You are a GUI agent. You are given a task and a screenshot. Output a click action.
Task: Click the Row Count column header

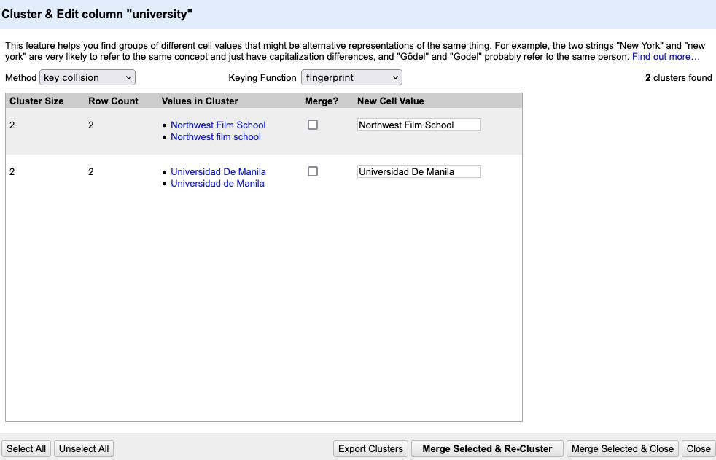(113, 101)
